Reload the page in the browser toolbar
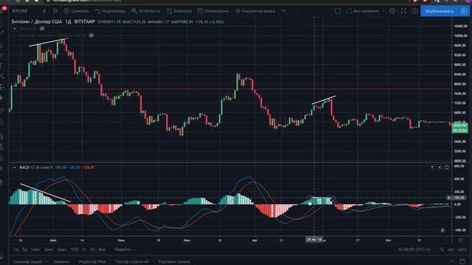The image size is (472, 265). [18, 1]
